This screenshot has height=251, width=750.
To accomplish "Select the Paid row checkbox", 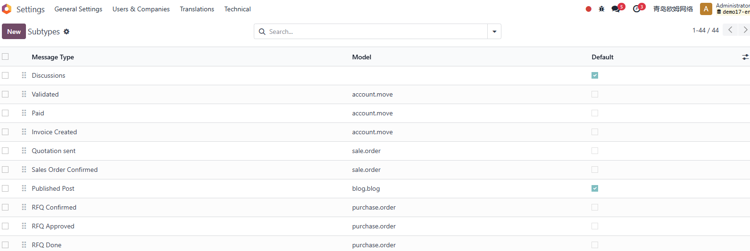I will pos(5,113).
